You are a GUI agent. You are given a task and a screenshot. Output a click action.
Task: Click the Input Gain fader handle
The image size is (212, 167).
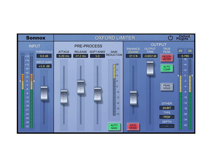pos(44,93)
